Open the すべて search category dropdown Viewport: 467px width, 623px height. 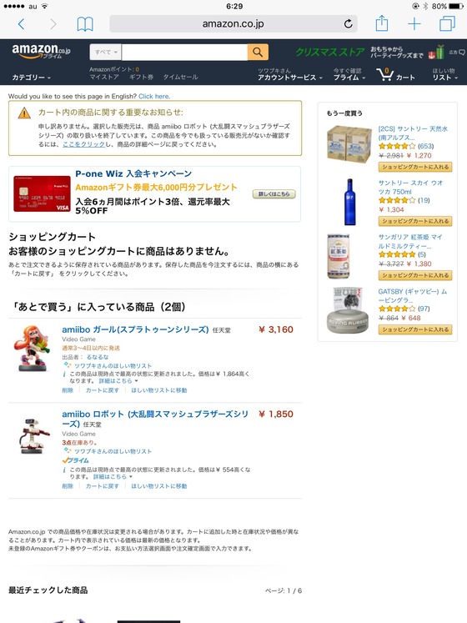tap(106, 52)
